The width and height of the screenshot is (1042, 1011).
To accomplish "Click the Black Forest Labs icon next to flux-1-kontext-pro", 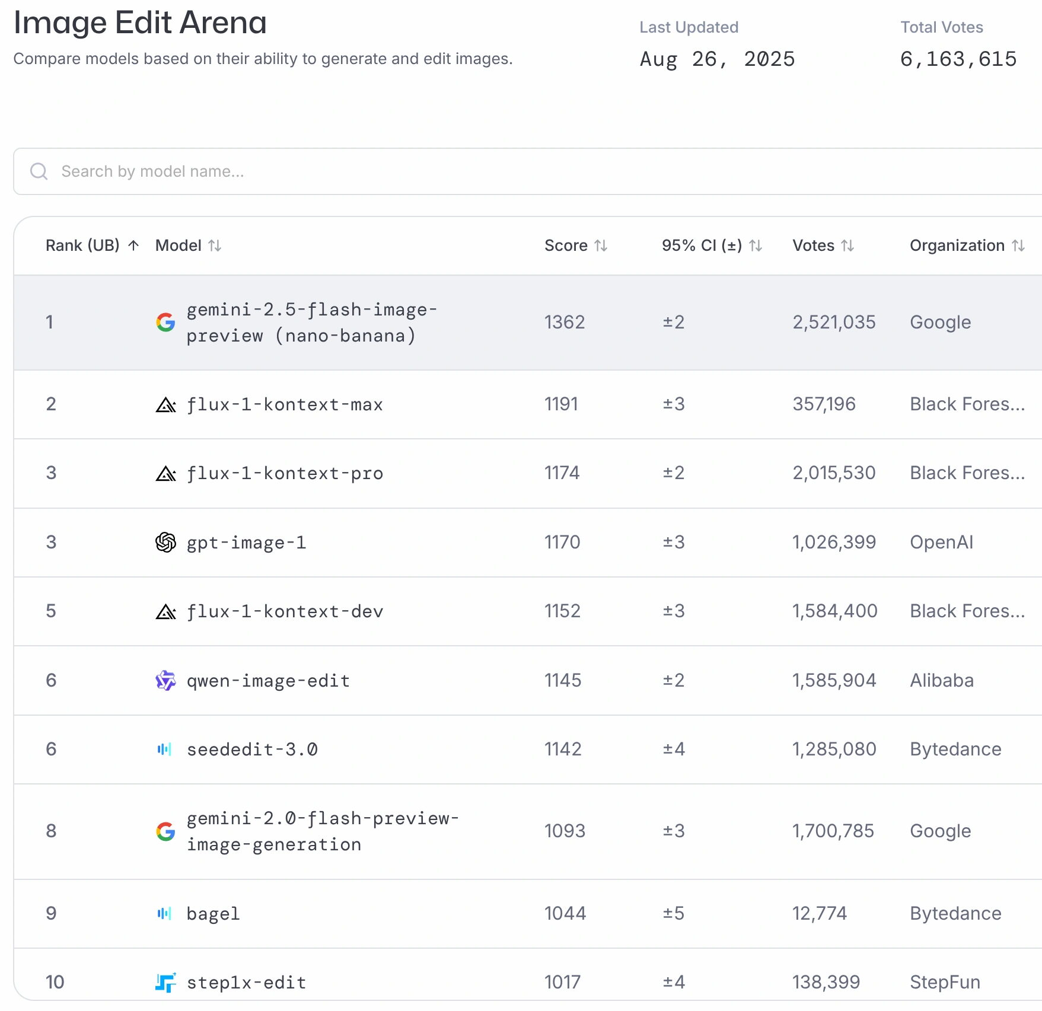I will click(165, 473).
